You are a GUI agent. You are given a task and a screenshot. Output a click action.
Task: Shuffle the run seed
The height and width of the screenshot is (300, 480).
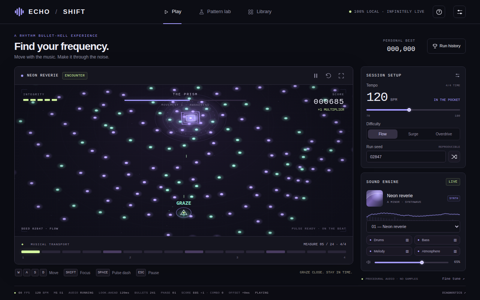click(x=454, y=157)
